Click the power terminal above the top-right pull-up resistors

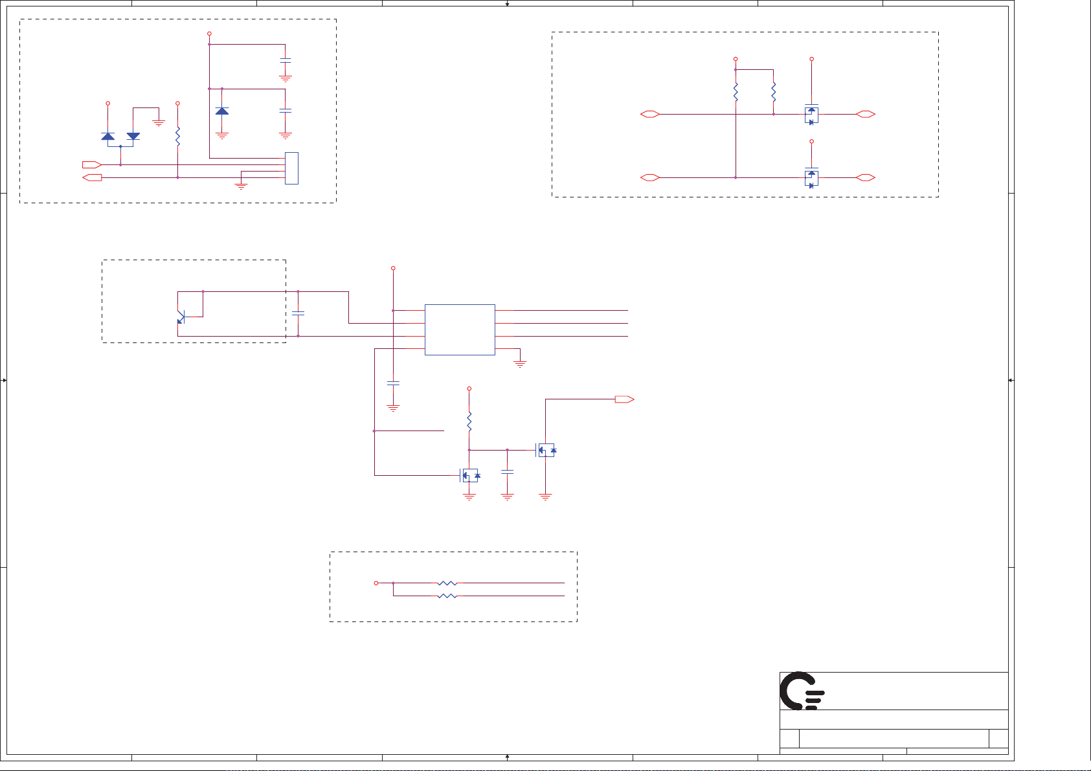736,59
